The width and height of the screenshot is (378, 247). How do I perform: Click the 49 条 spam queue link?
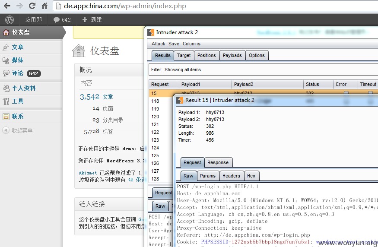click(x=136, y=180)
